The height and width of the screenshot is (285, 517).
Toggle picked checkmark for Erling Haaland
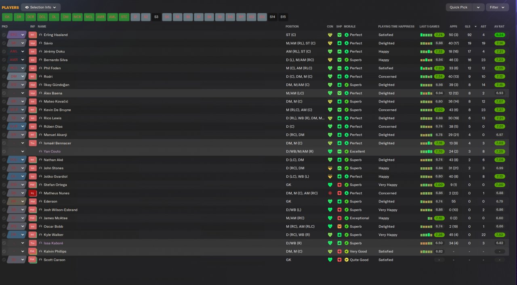(4, 35)
